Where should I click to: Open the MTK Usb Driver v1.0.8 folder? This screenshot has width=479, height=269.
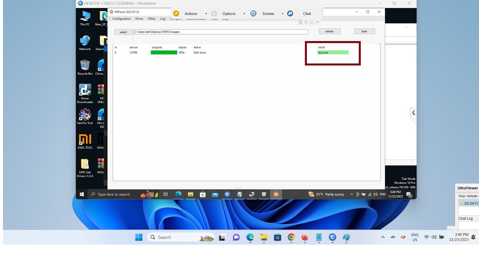pos(85,168)
